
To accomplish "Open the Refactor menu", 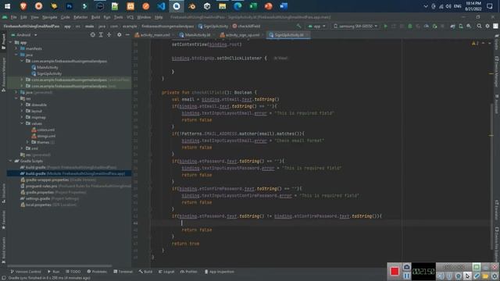I will (x=80, y=17).
